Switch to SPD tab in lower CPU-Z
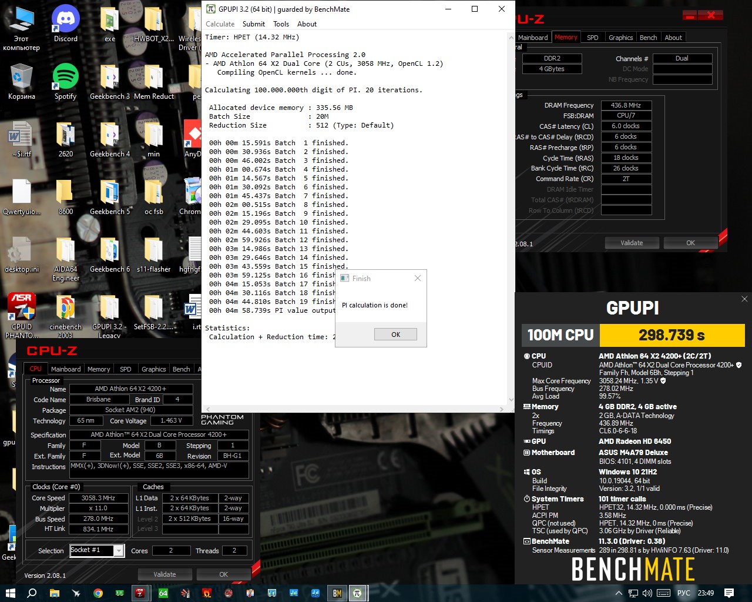The width and height of the screenshot is (752, 602). [x=126, y=369]
